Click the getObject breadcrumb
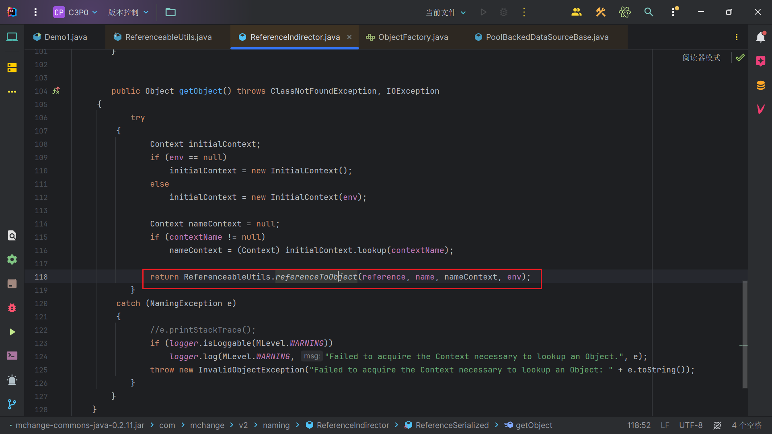 tap(528, 425)
